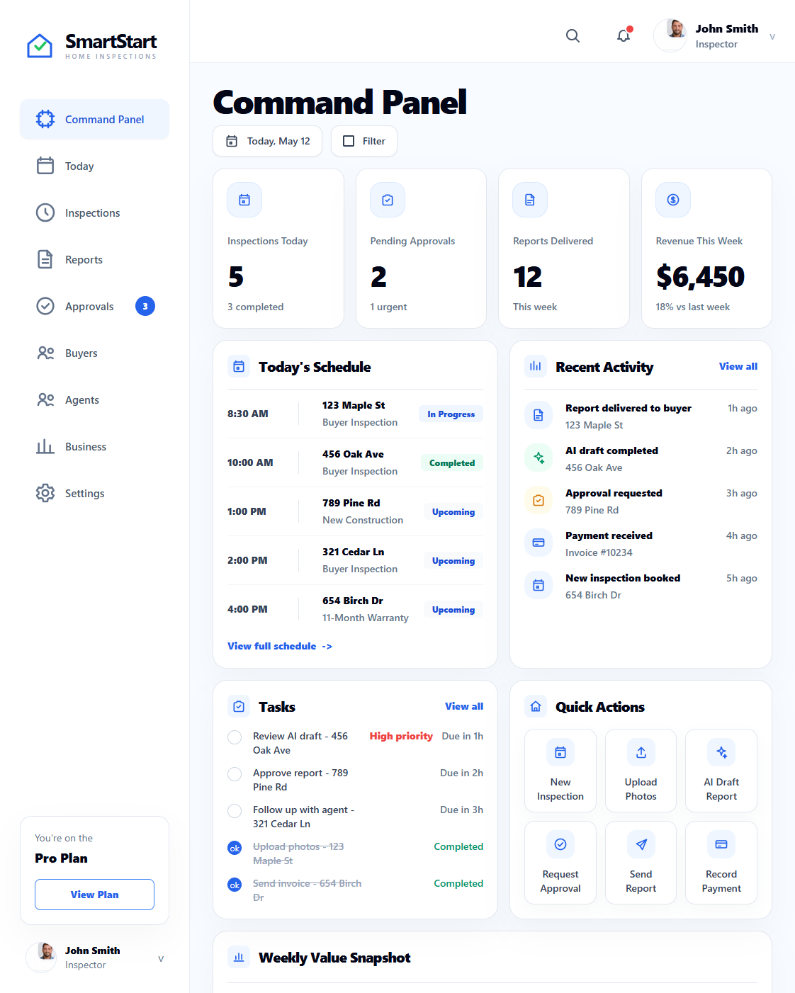Click the Completed badge for 456 Oak Ave

click(452, 463)
